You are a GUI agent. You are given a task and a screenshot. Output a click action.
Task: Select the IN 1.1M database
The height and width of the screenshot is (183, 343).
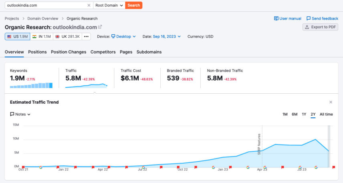click(x=42, y=36)
